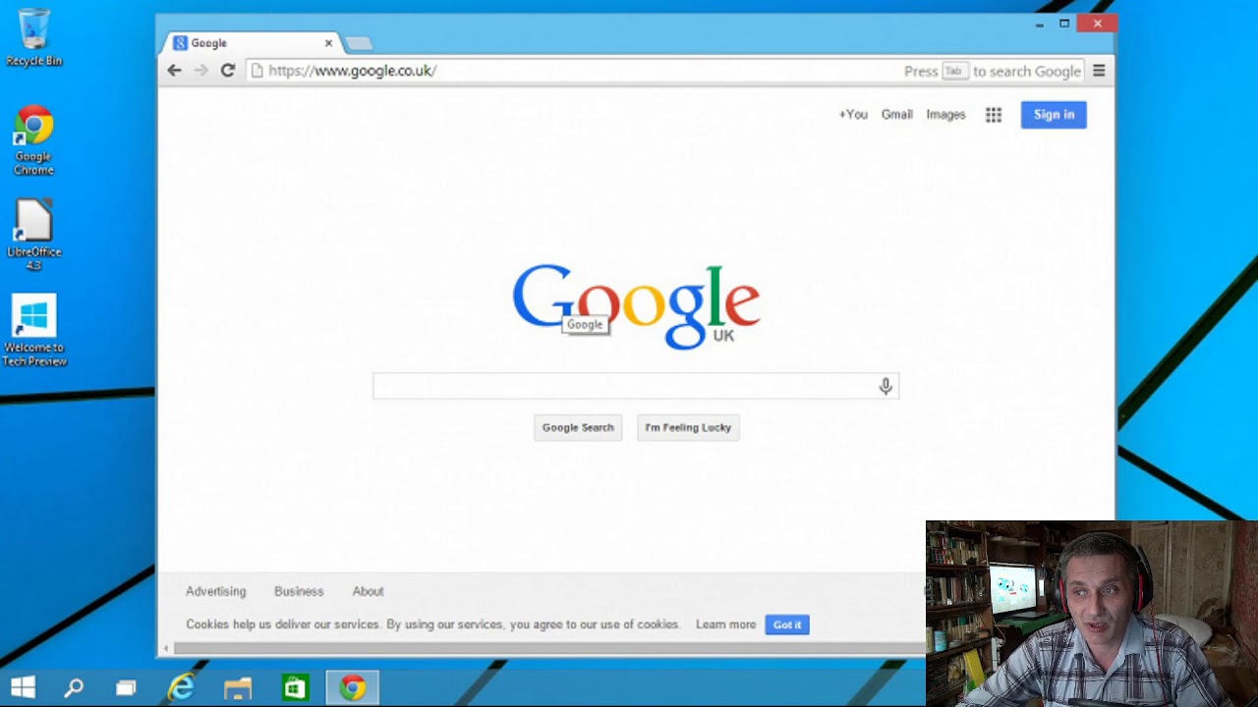
Task: Close the Google tab
Action: pyautogui.click(x=328, y=43)
